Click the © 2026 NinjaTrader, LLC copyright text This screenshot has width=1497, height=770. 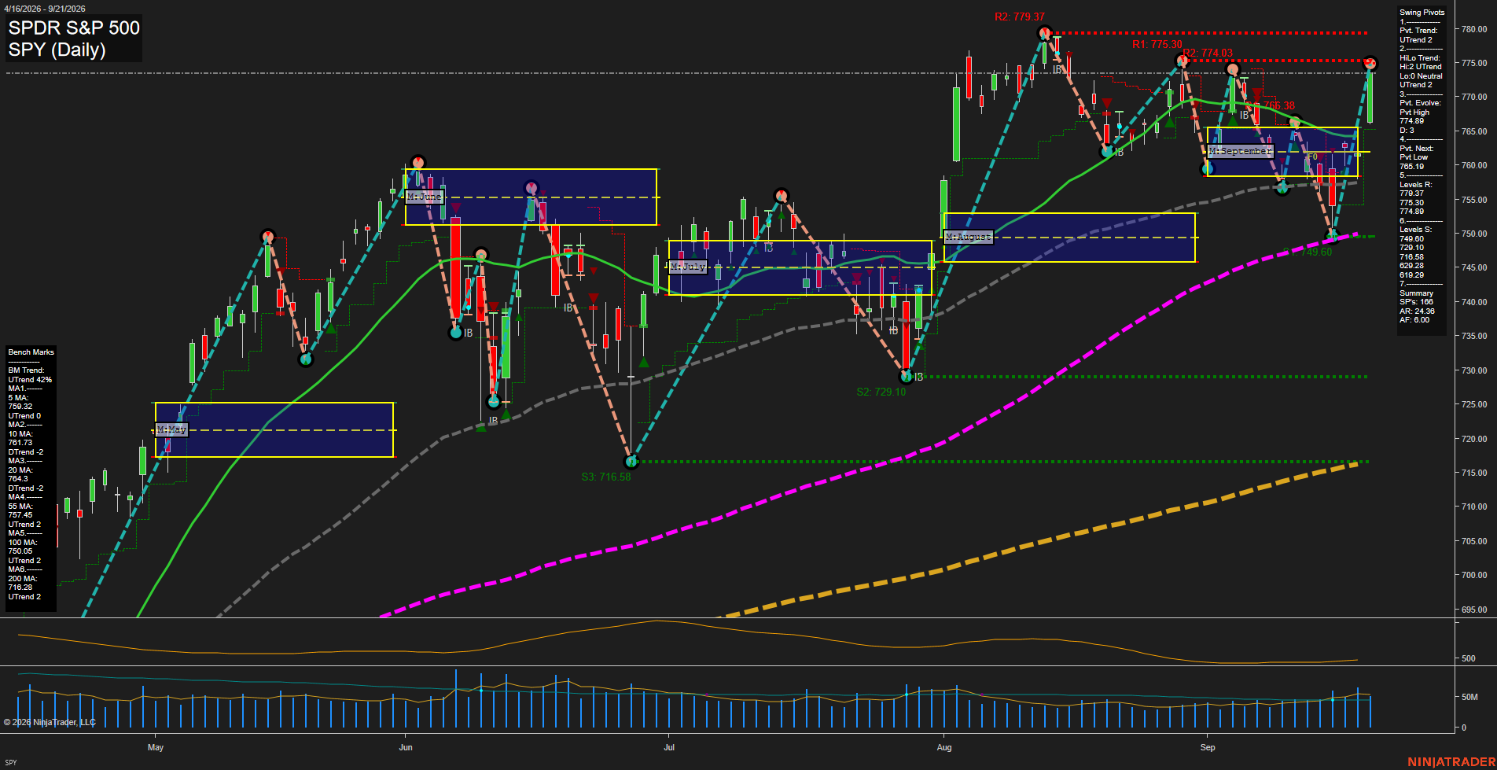(50, 722)
